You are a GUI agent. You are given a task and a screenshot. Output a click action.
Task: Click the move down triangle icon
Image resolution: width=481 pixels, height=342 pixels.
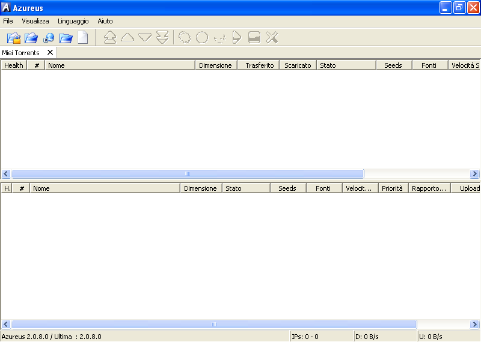[145, 37]
